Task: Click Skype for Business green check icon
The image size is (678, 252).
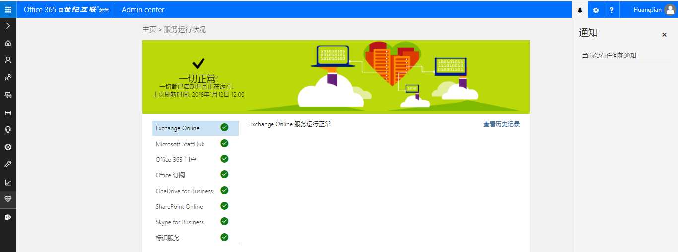Action: click(224, 221)
